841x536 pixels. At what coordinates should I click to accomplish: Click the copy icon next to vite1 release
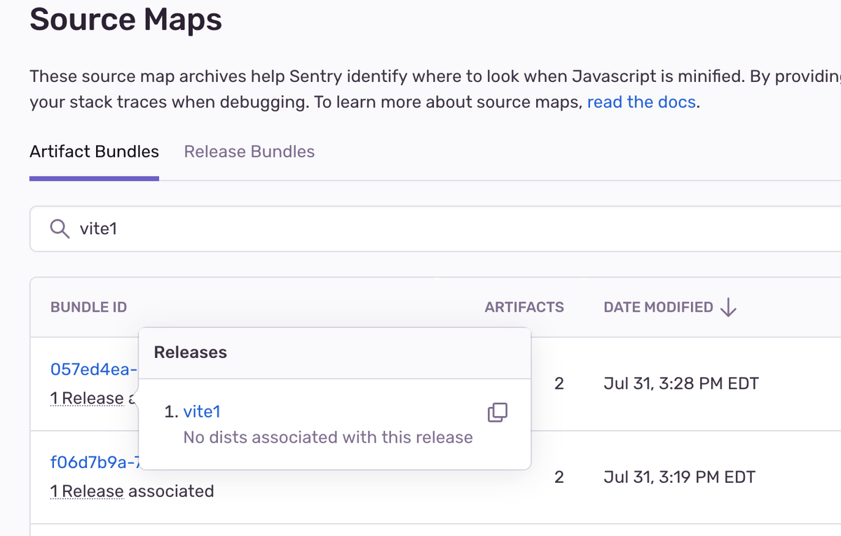(497, 413)
